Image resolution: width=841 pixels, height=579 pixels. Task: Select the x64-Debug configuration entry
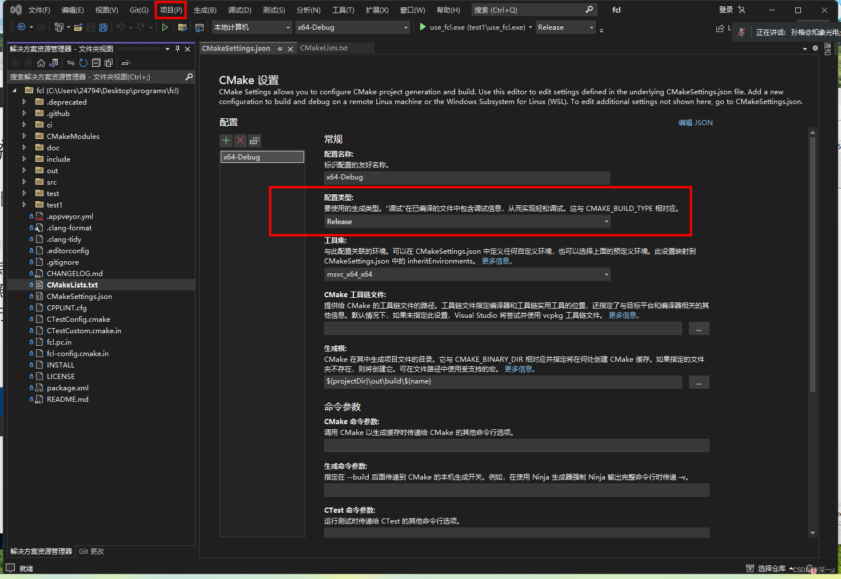coord(262,156)
